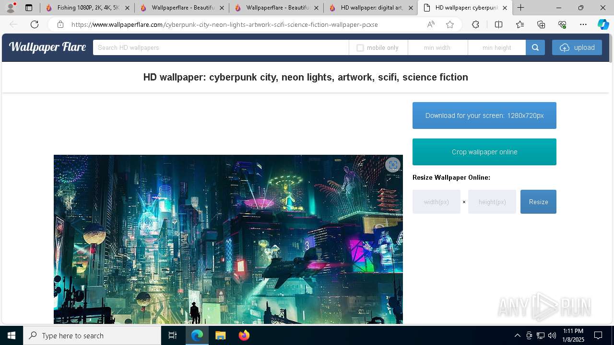Image resolution: width=614 pixels, height=345 pixels.
Task: Launch Firefox from the taskbar
Action: (x=244, y=335)
